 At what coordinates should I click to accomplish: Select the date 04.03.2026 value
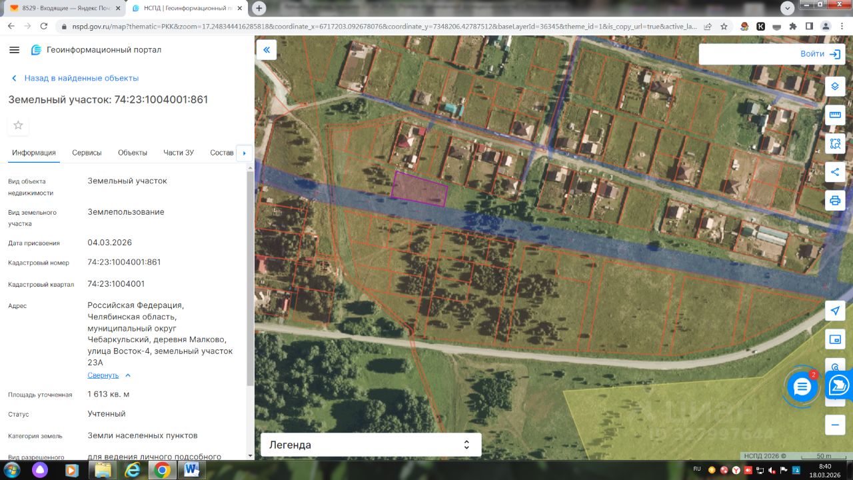tap(110, 243)
